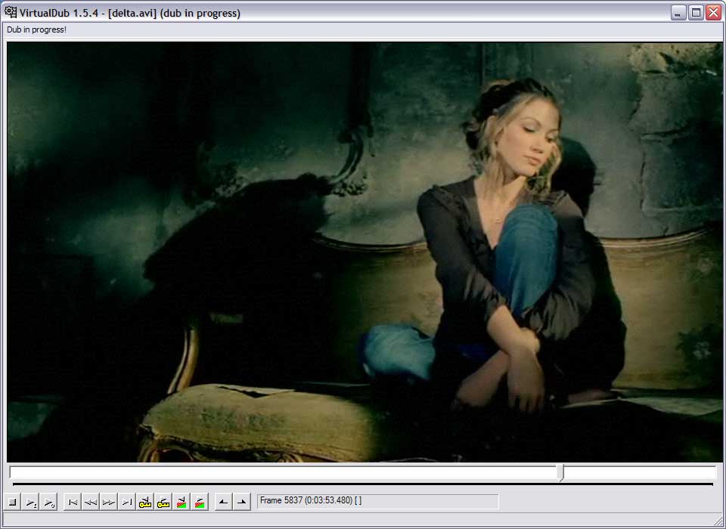Click the Stop button in playback toolbar
726x529 pixels.
(x=13, y=502)
